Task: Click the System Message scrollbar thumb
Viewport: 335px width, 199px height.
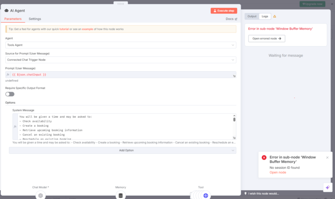Action: click(x=234, y=119)
